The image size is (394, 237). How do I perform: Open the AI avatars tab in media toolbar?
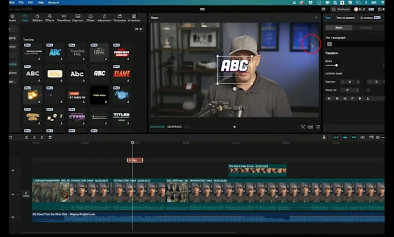134,18
